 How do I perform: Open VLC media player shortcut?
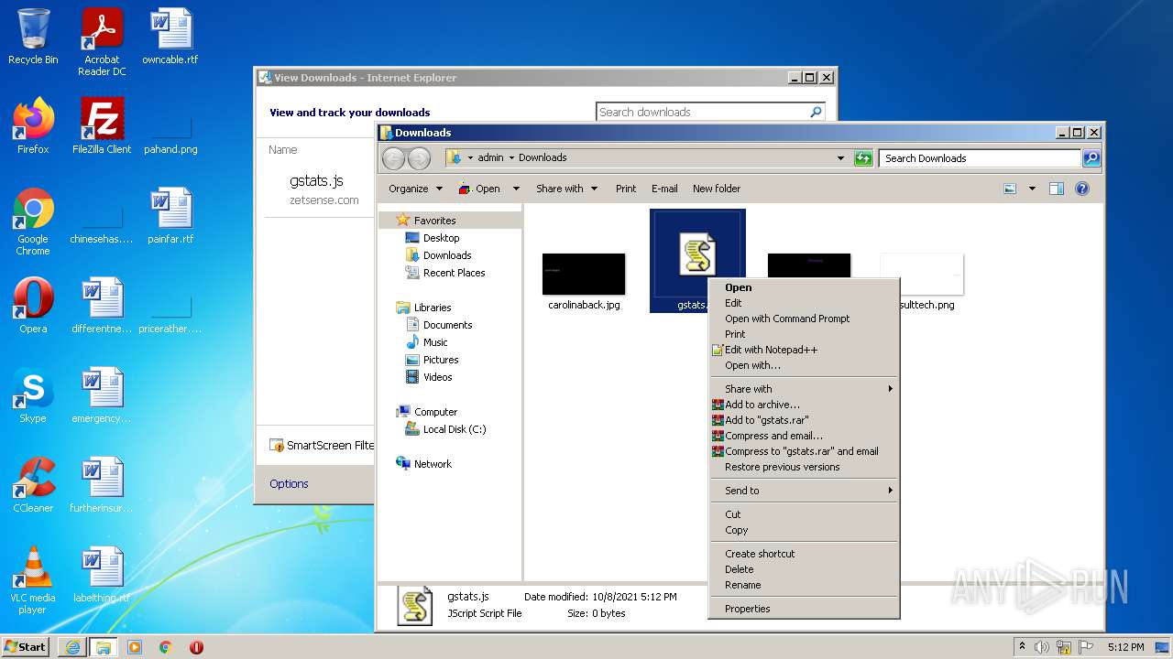click(33, 580)
